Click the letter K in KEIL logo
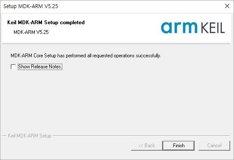The width and height of the screenshot is (234, 160). 205,28
